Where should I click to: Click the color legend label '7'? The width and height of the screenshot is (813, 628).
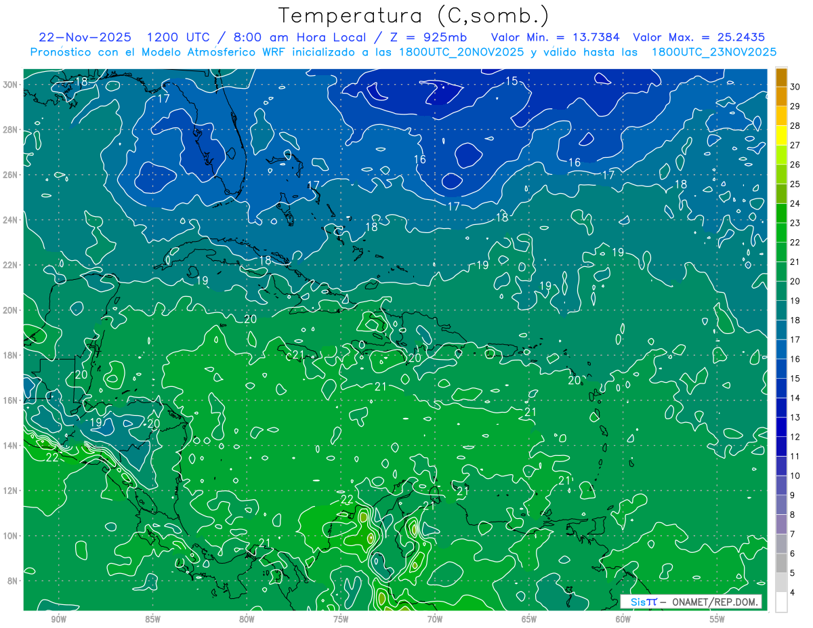tap(793, 535)
